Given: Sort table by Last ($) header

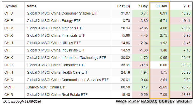Looking at the screenshot, I should 124,6.
